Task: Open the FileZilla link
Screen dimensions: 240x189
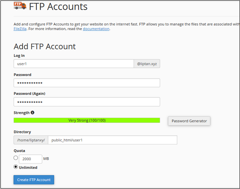Action: click(20, 29)
